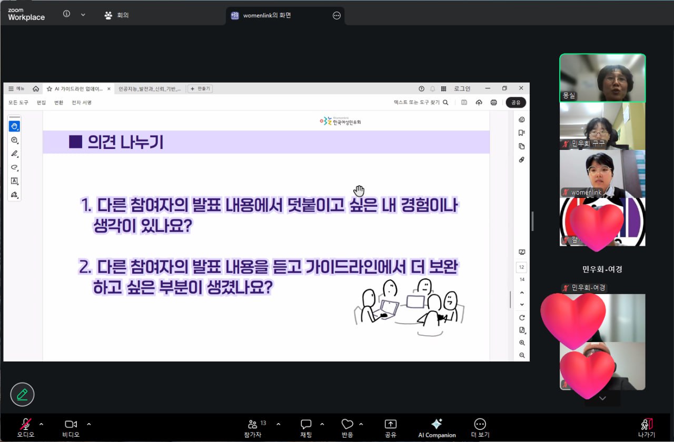Open the page thumbnails panel icon
Viewport: 674px width, 442px height.
pos(522,146)
